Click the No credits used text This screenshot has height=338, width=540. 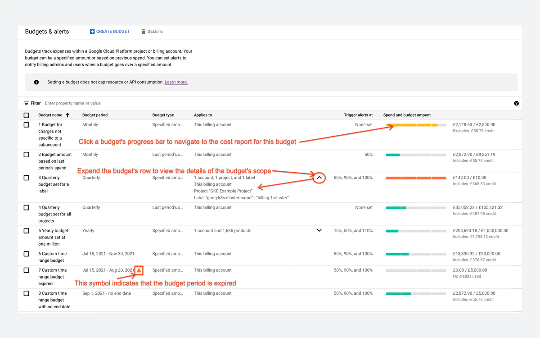467,277
